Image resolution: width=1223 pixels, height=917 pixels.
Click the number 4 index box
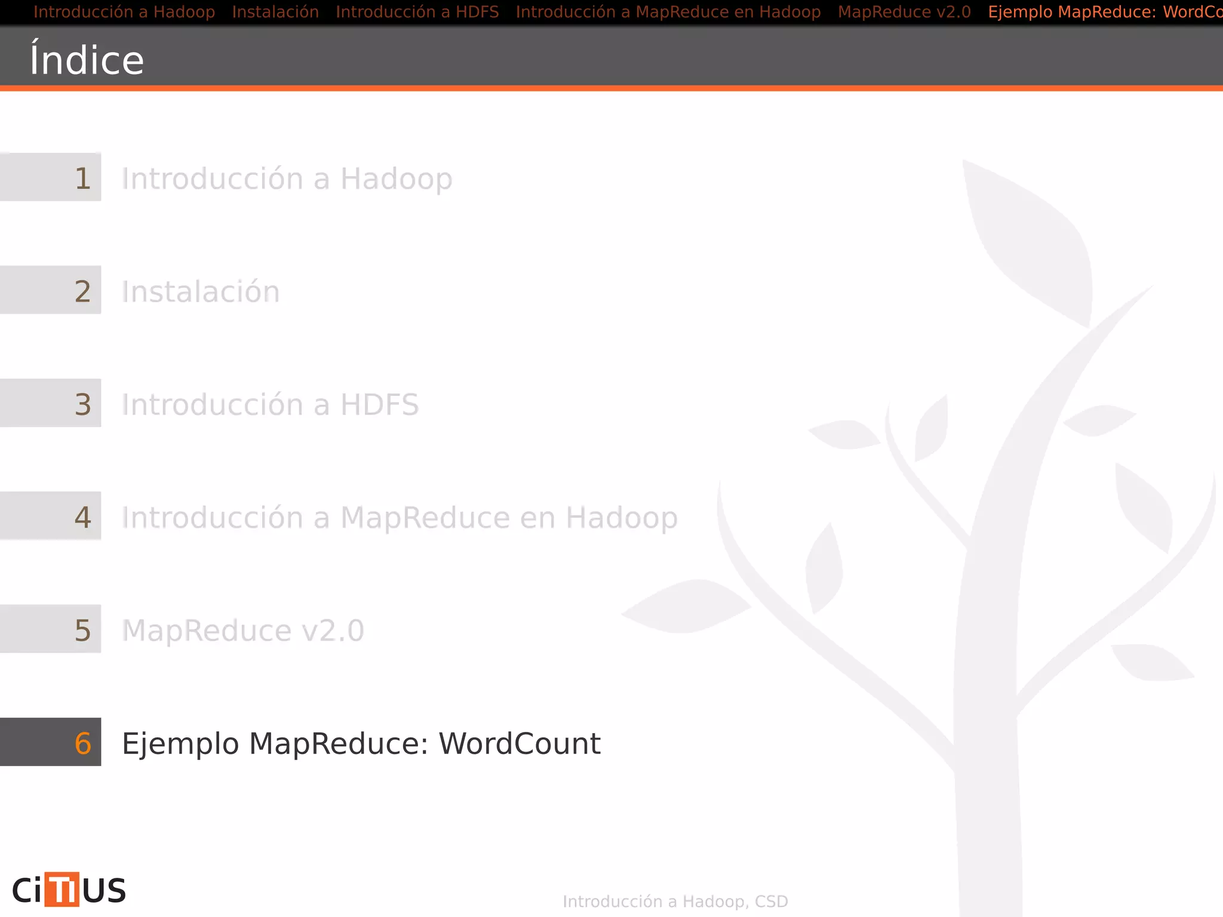point(51,516)
